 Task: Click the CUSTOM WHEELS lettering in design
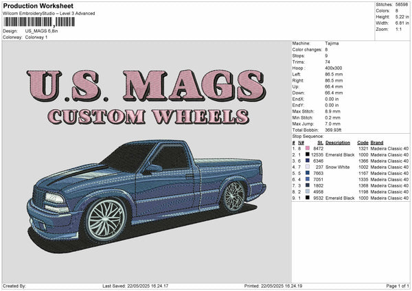pos(149,117)
